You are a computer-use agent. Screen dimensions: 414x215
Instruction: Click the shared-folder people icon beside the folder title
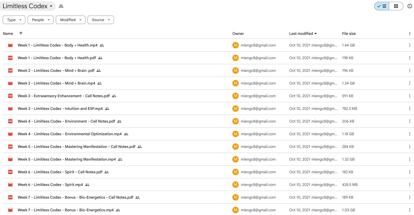point(61,6)
